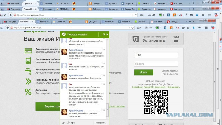Click the QR code login image
222x125 pixels.
(156, 102)
